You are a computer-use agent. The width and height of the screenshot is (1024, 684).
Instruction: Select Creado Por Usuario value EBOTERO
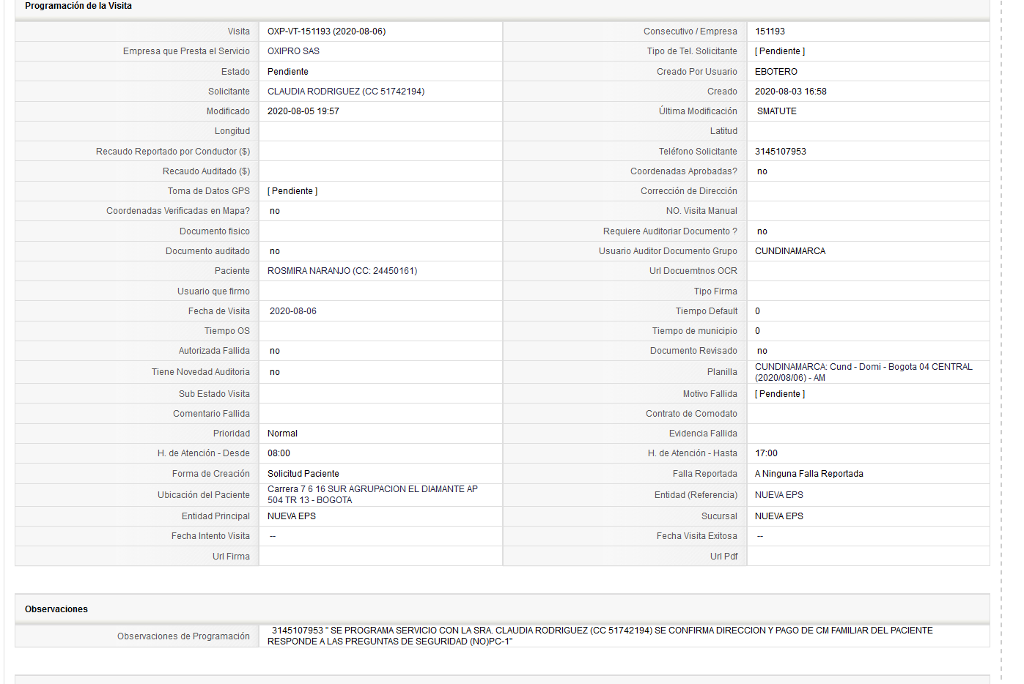click(x=776, y=72)
